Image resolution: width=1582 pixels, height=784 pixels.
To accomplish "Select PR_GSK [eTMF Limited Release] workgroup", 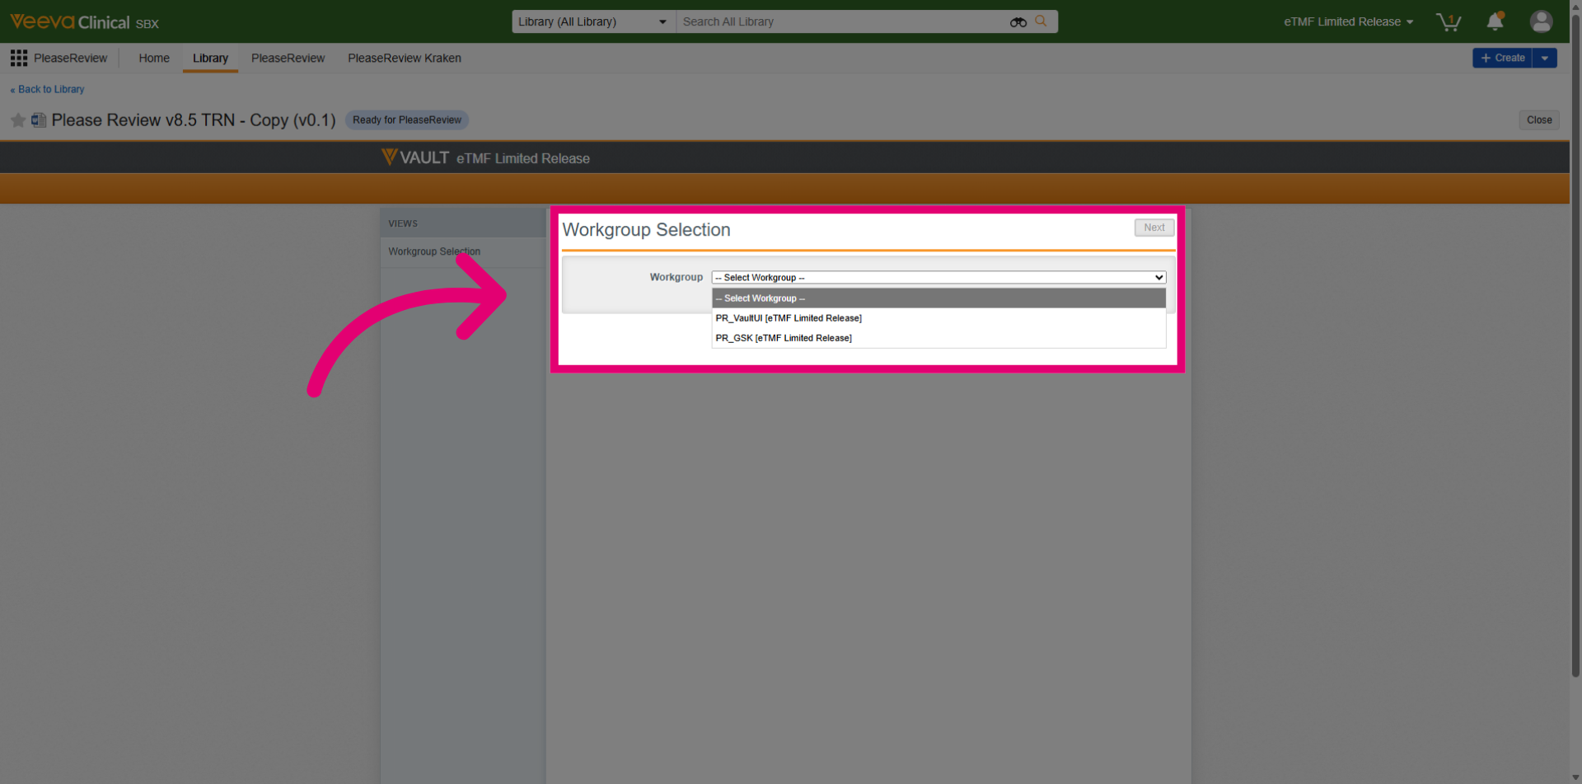I will pyautogui.click(x=938, y=338).
